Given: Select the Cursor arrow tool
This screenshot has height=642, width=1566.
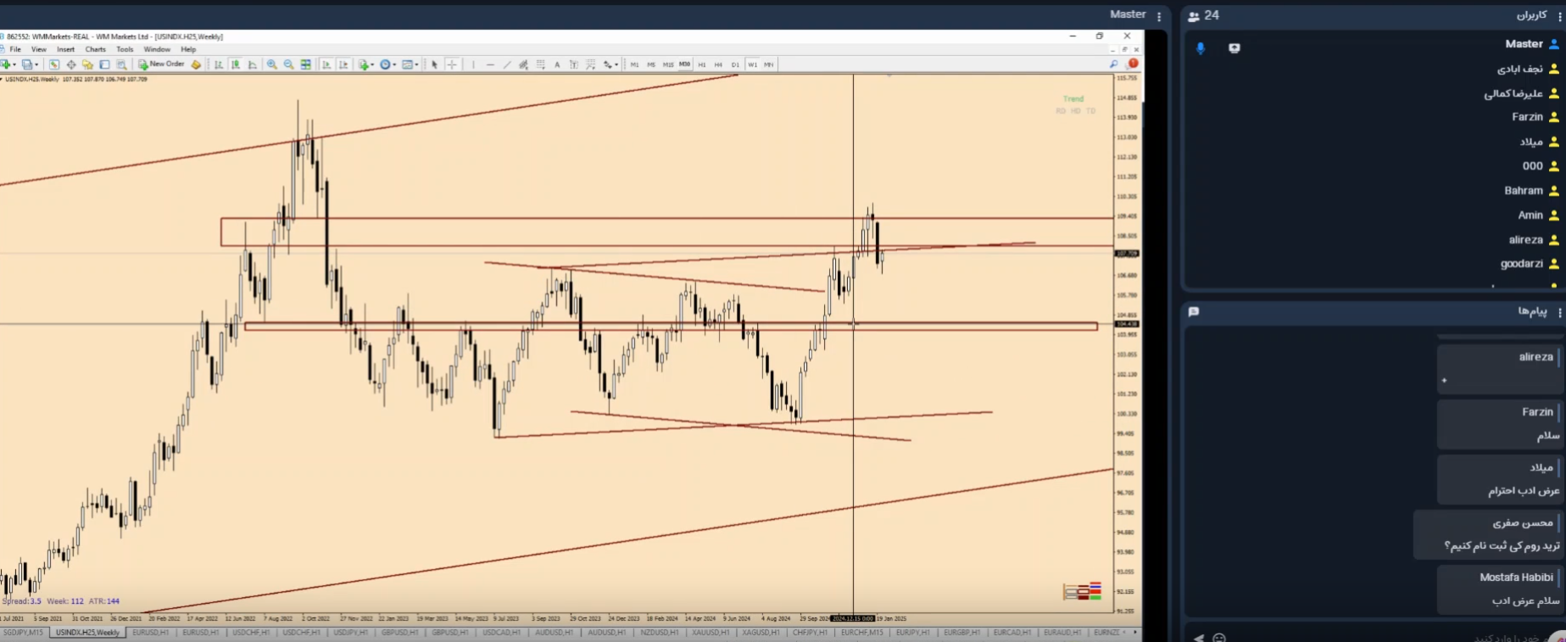Looking at the screenshot, I should [x=435, y=64].
